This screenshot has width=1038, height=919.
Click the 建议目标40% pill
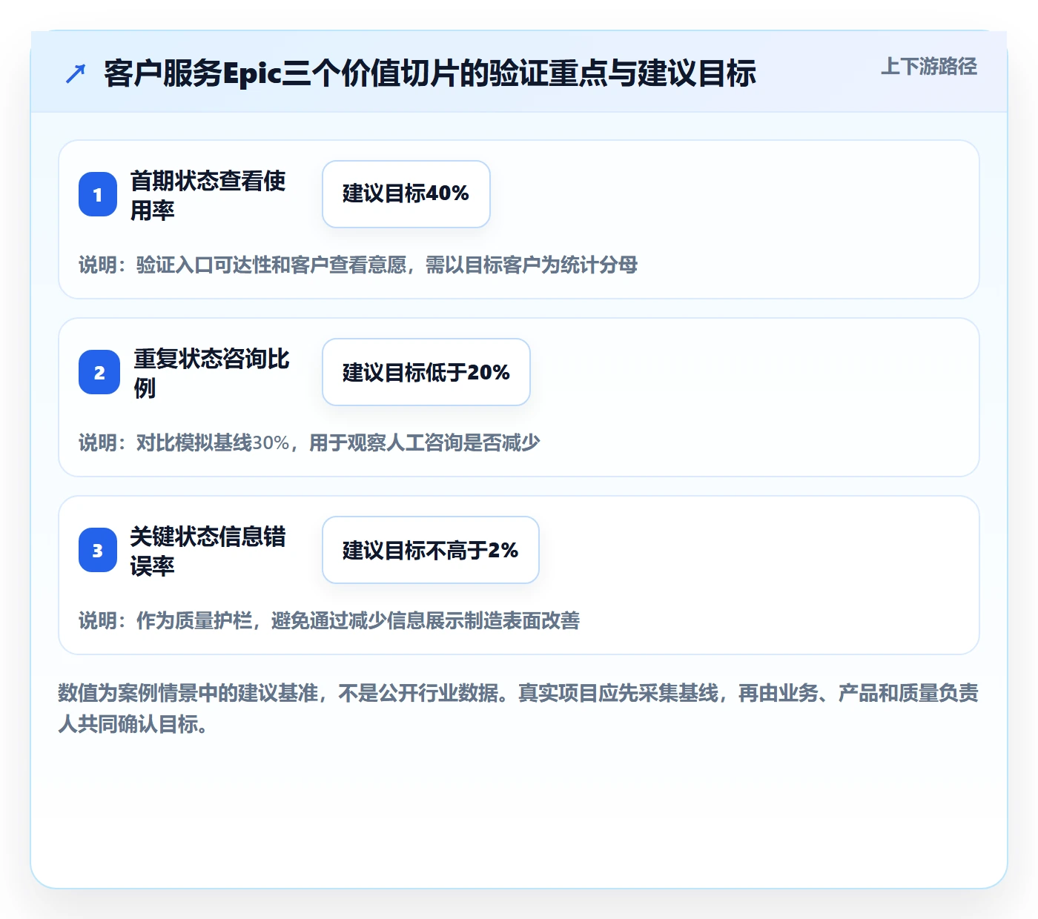click(406, 194)
